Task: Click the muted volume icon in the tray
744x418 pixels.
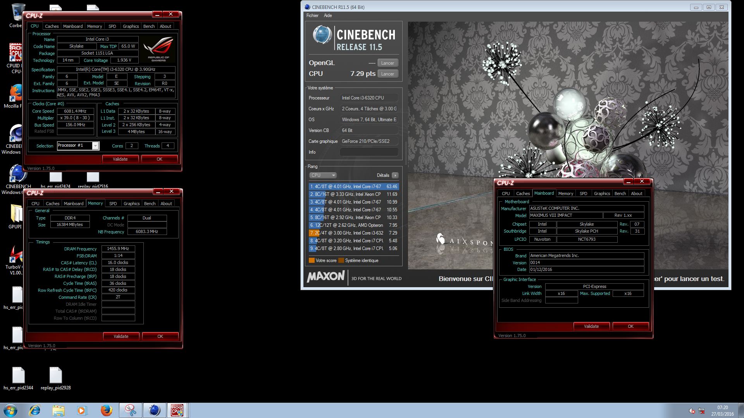Action: [692, 411]
